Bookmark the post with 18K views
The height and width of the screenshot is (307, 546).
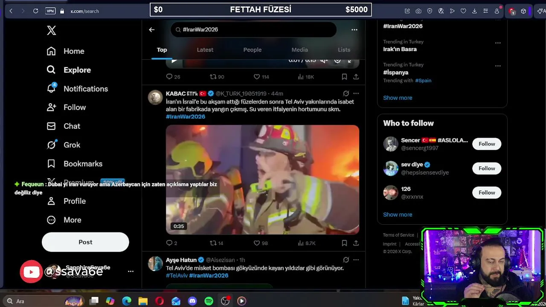click(x=344, y=77)
